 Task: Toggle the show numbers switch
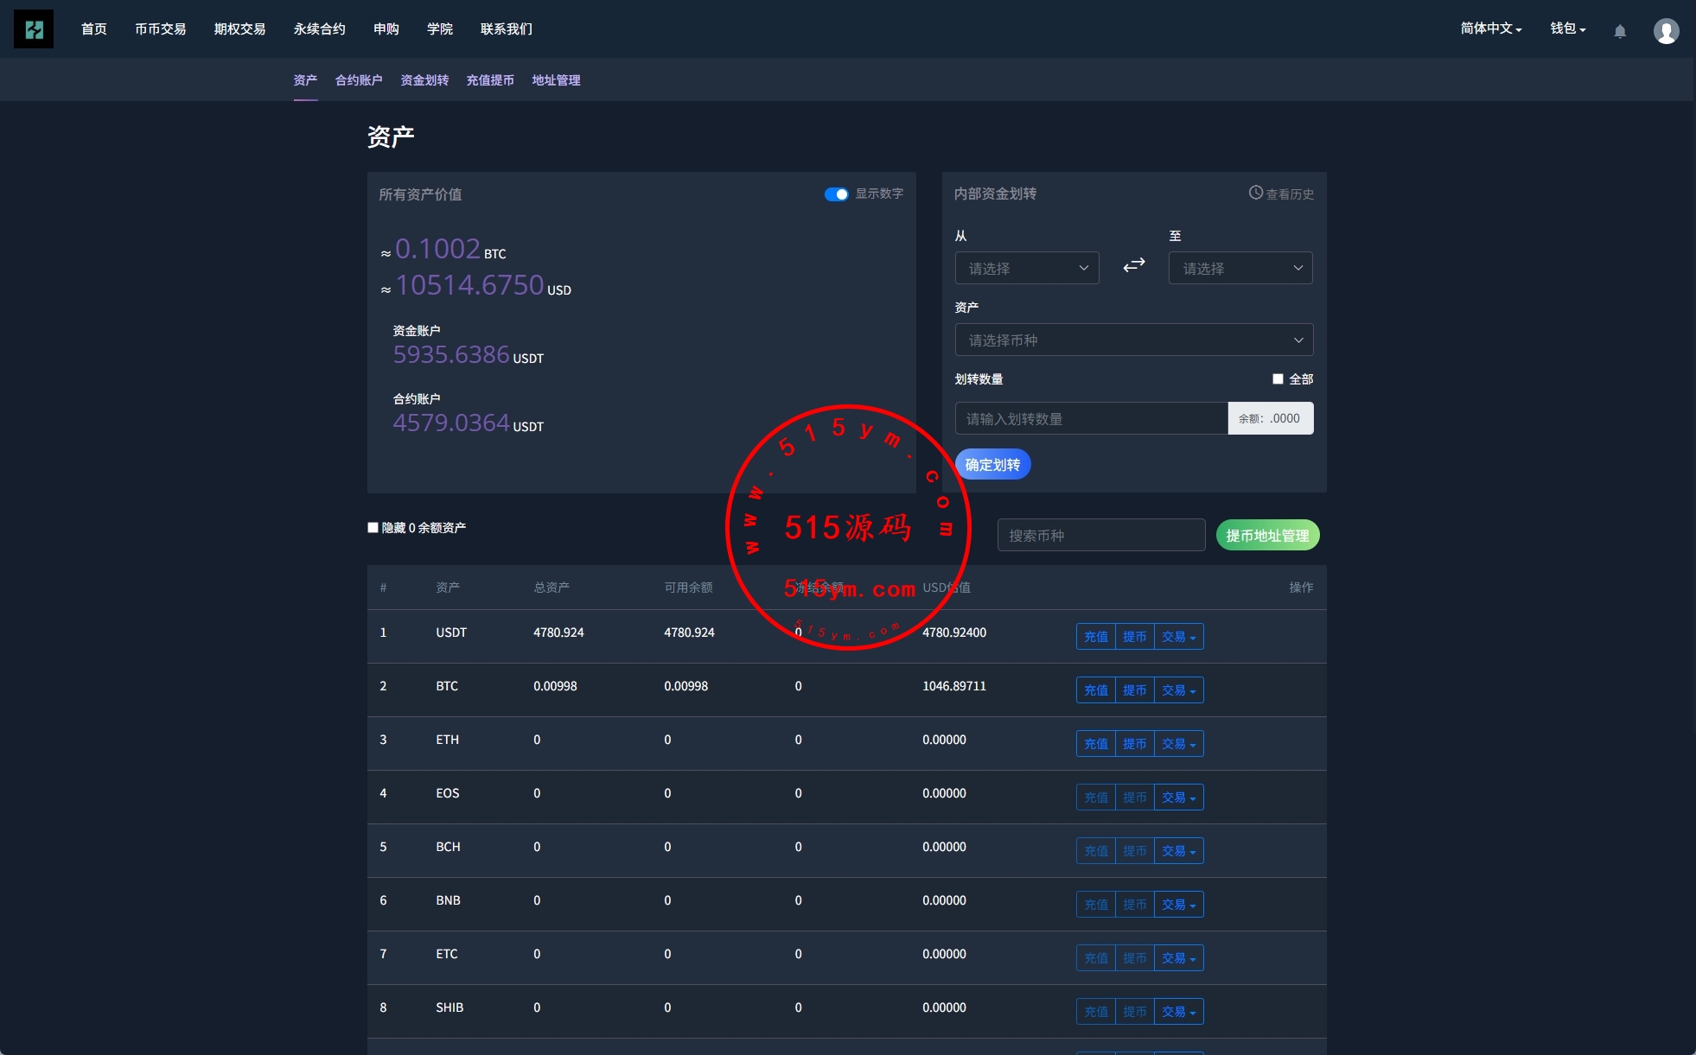pos(836,194)
